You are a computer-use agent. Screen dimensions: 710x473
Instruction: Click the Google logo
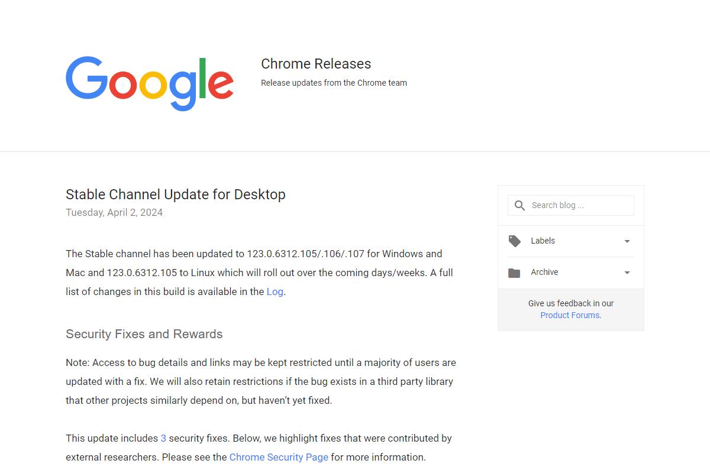[x=150, y=83]
